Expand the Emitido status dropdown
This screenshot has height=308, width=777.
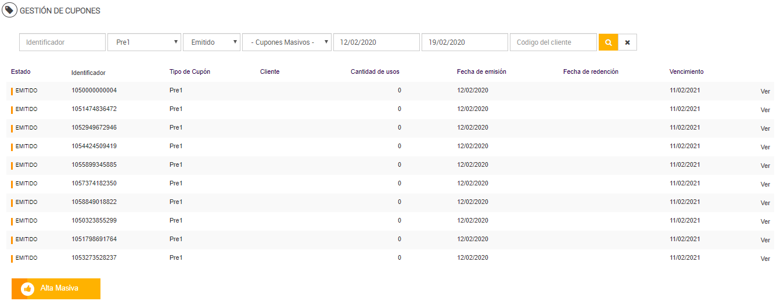pyautogui.click(x=211, y=42)
